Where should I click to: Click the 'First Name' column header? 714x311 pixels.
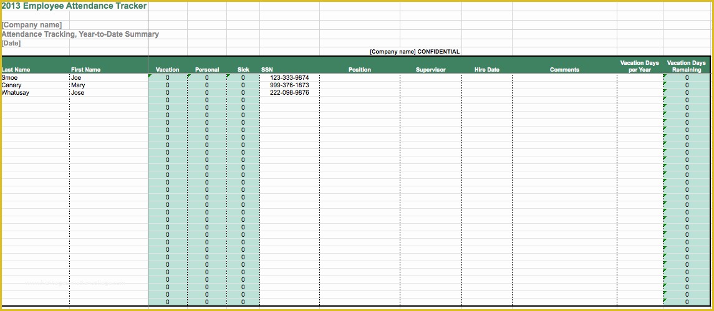[85, 70]
